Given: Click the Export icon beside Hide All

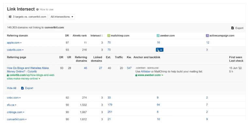Looking at the screenshot, I should pyautogui.click(x=23, y=88).
